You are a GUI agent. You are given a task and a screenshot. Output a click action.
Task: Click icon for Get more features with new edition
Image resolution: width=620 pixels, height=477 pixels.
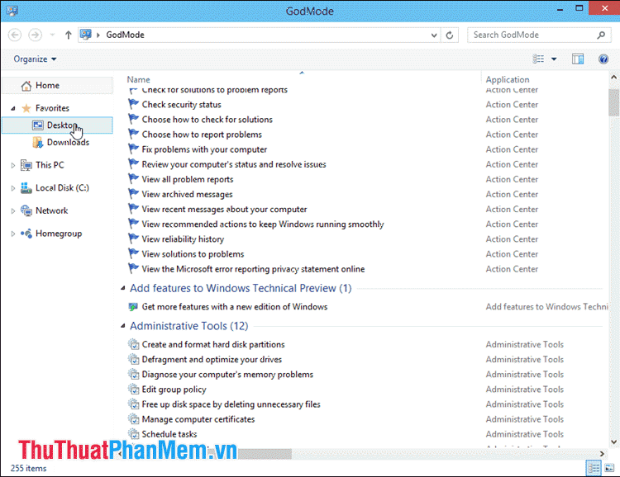coord(133,307)
